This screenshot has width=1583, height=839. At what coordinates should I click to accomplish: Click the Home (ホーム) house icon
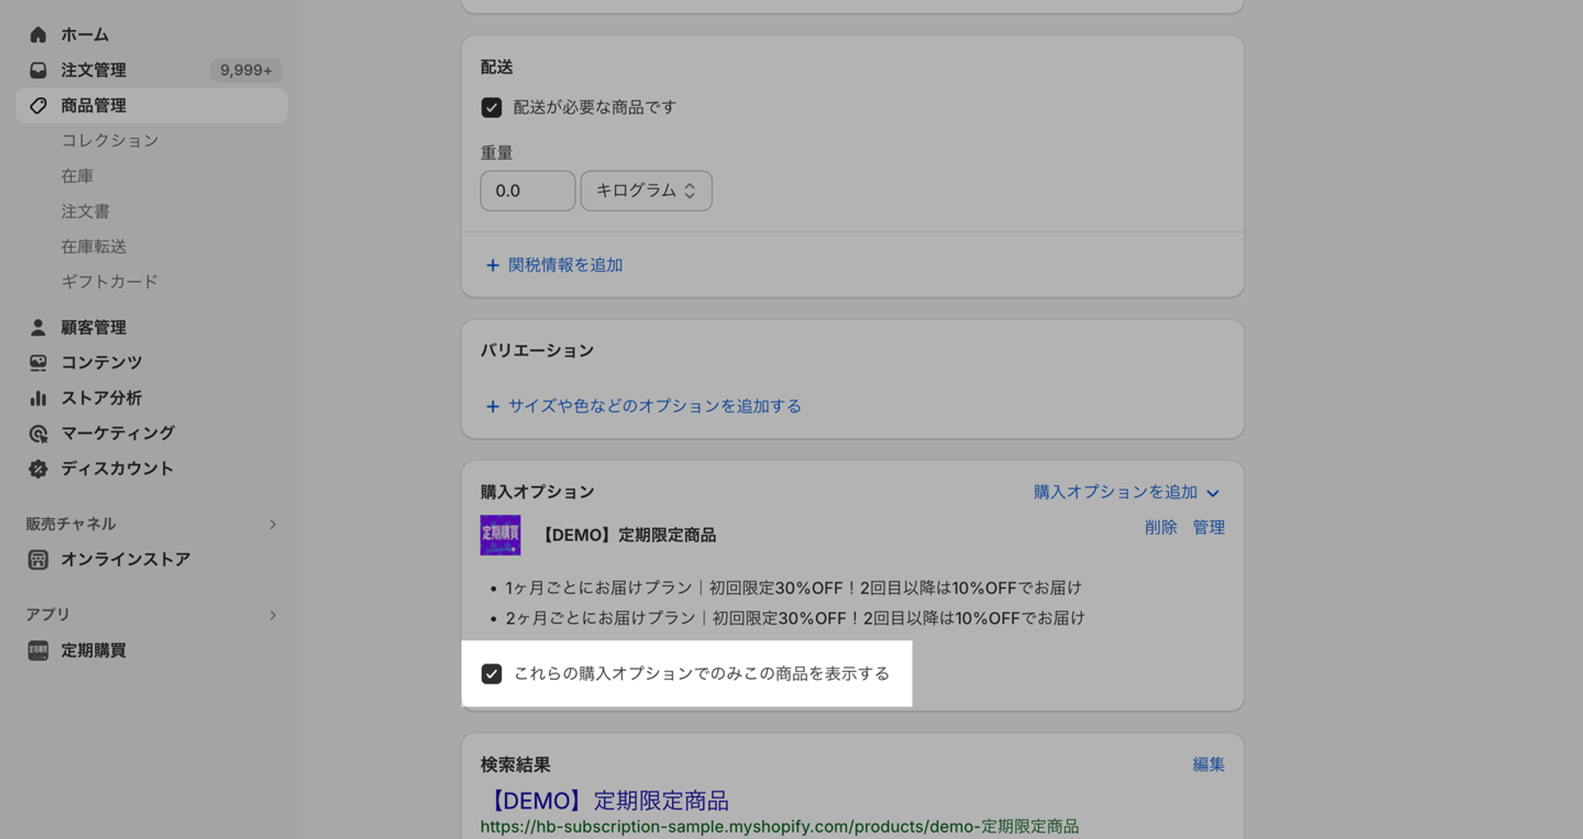(x=38, y=35)
